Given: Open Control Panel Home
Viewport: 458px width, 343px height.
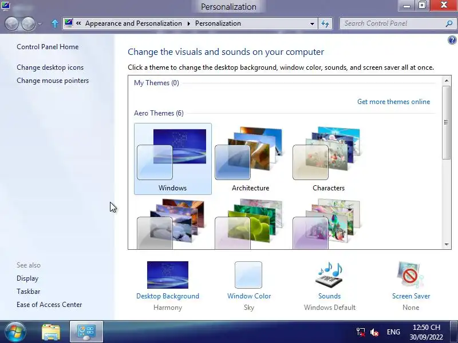Looking at the screenshot, I should coord(48,47).
